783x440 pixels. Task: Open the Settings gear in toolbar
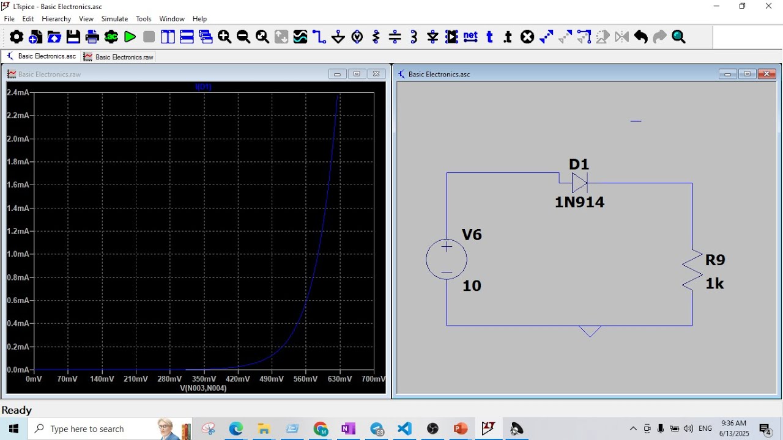tap(17, 37)
